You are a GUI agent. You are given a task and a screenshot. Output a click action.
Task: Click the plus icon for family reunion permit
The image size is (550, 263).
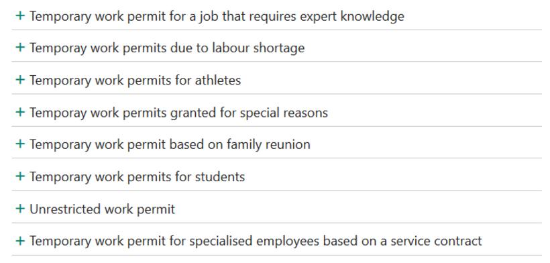[20, 144]
